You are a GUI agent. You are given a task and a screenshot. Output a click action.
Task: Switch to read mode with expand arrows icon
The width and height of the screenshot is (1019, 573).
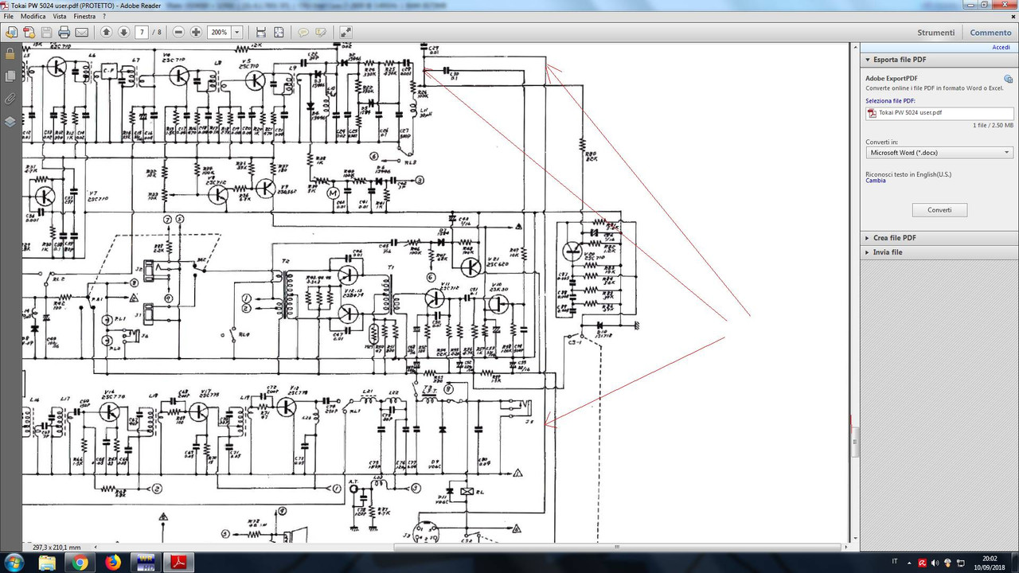coord(346,33)
